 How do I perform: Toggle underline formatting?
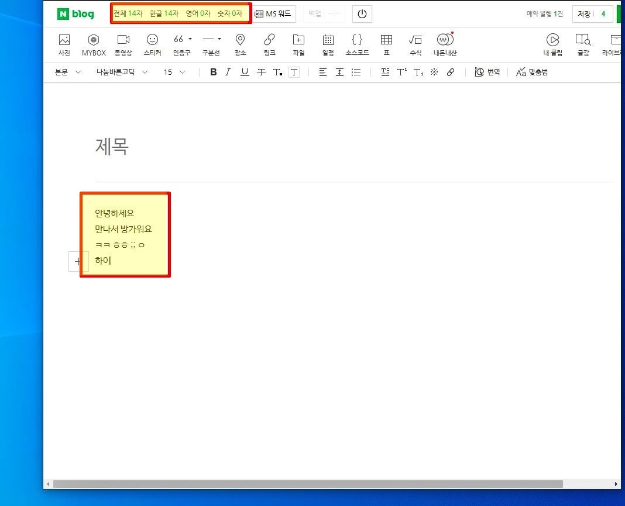point(245,72)
